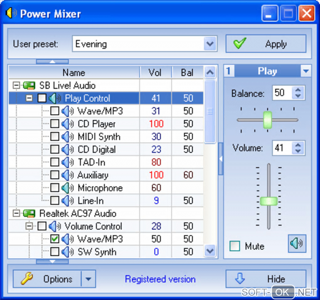The image size is (320, 300).
Task: Click the Volume value field showing 41
Action: [x=282, y=148]
